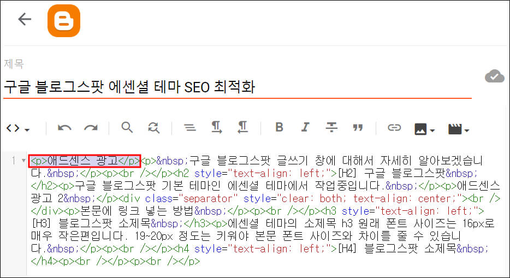
Task: Click '[H3] 블로그스팟 소제목' text in code
Action: pyautogui.click(x=91, y=224)
